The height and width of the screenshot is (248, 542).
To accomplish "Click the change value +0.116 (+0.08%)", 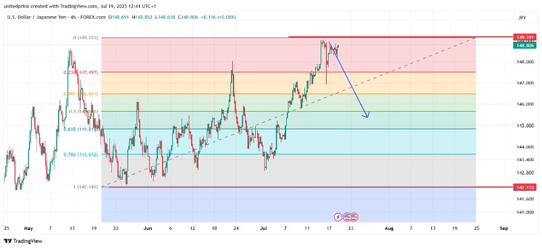I will click(219, 17).
